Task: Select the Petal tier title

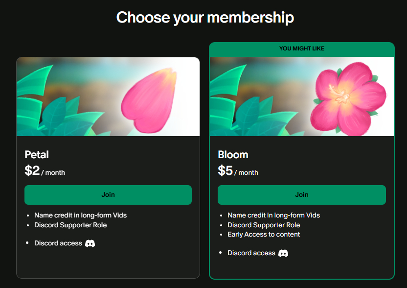Action: 37,155
